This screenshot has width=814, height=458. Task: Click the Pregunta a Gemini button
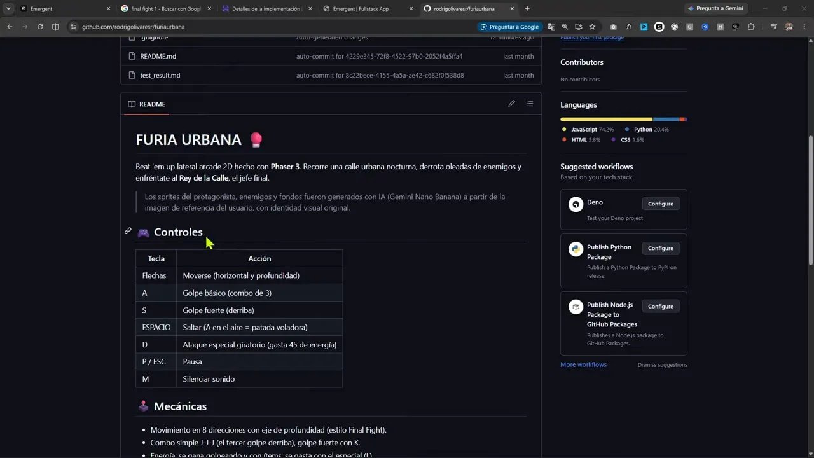tap(715, 8)
